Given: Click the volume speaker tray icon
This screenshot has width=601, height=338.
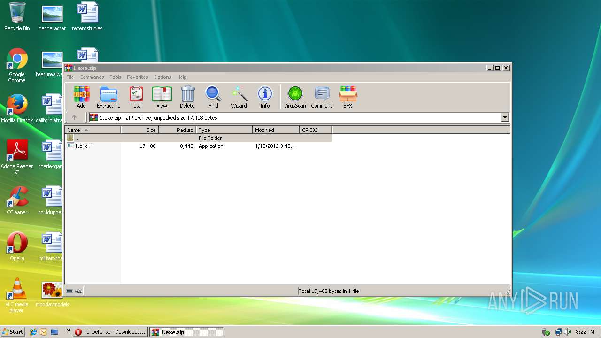Looking at the screenshot, I should click(x=567, y=332).
